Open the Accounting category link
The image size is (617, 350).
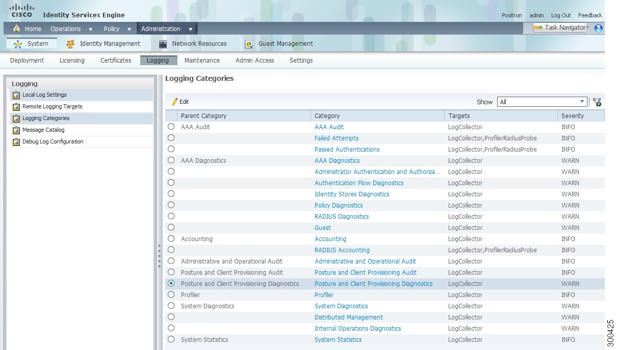(330, 239)
